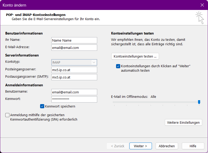Viewport: 208px width, 153px height.
Task: Click the cursor wizard icon in header
Action: tap(200, 18)
